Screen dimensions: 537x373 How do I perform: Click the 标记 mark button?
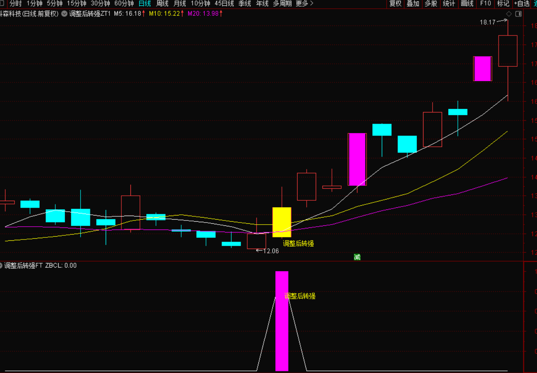tap(503, 4)
